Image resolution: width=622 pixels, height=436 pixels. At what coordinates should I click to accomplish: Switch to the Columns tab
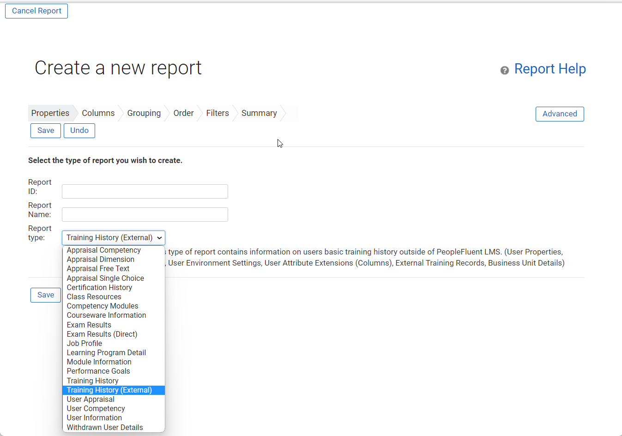[x=98, y=113]
